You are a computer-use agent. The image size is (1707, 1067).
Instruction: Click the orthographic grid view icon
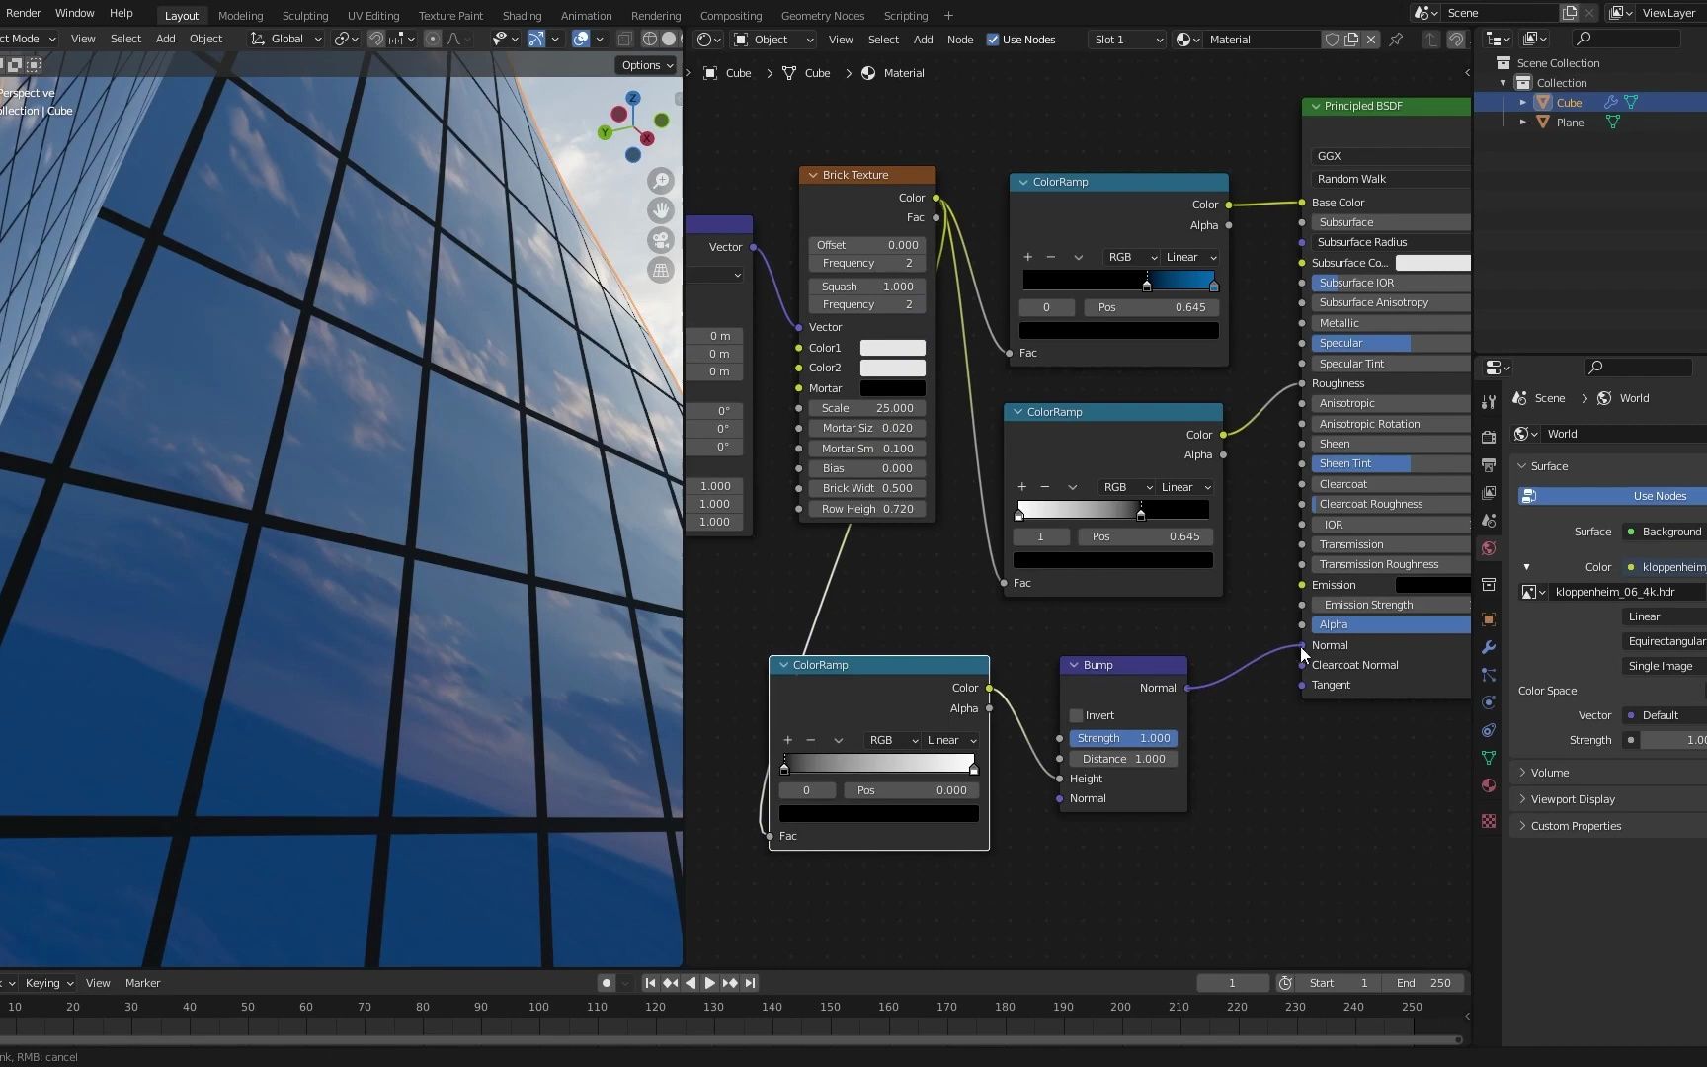661,270
